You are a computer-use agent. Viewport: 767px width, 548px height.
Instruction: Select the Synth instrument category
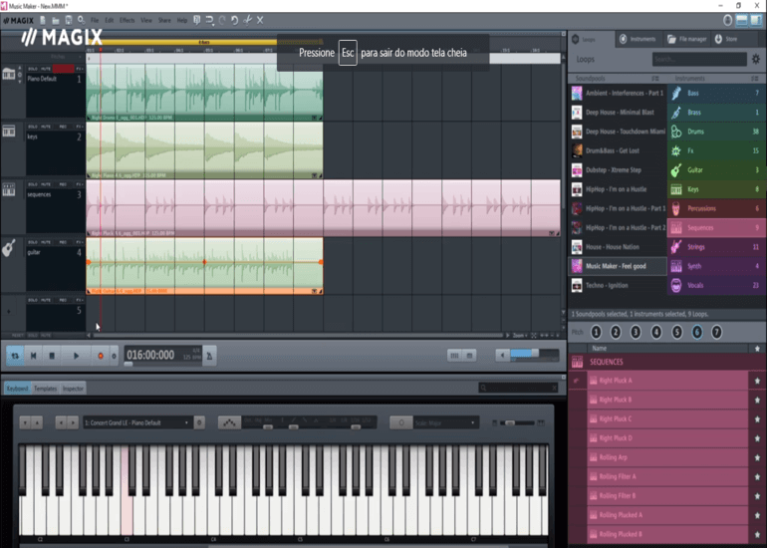[715, 266]
